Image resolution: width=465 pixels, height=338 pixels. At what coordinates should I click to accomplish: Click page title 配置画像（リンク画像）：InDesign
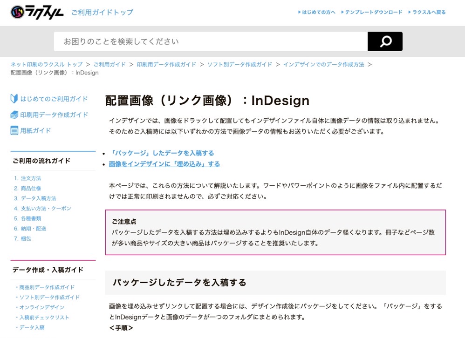207,101
